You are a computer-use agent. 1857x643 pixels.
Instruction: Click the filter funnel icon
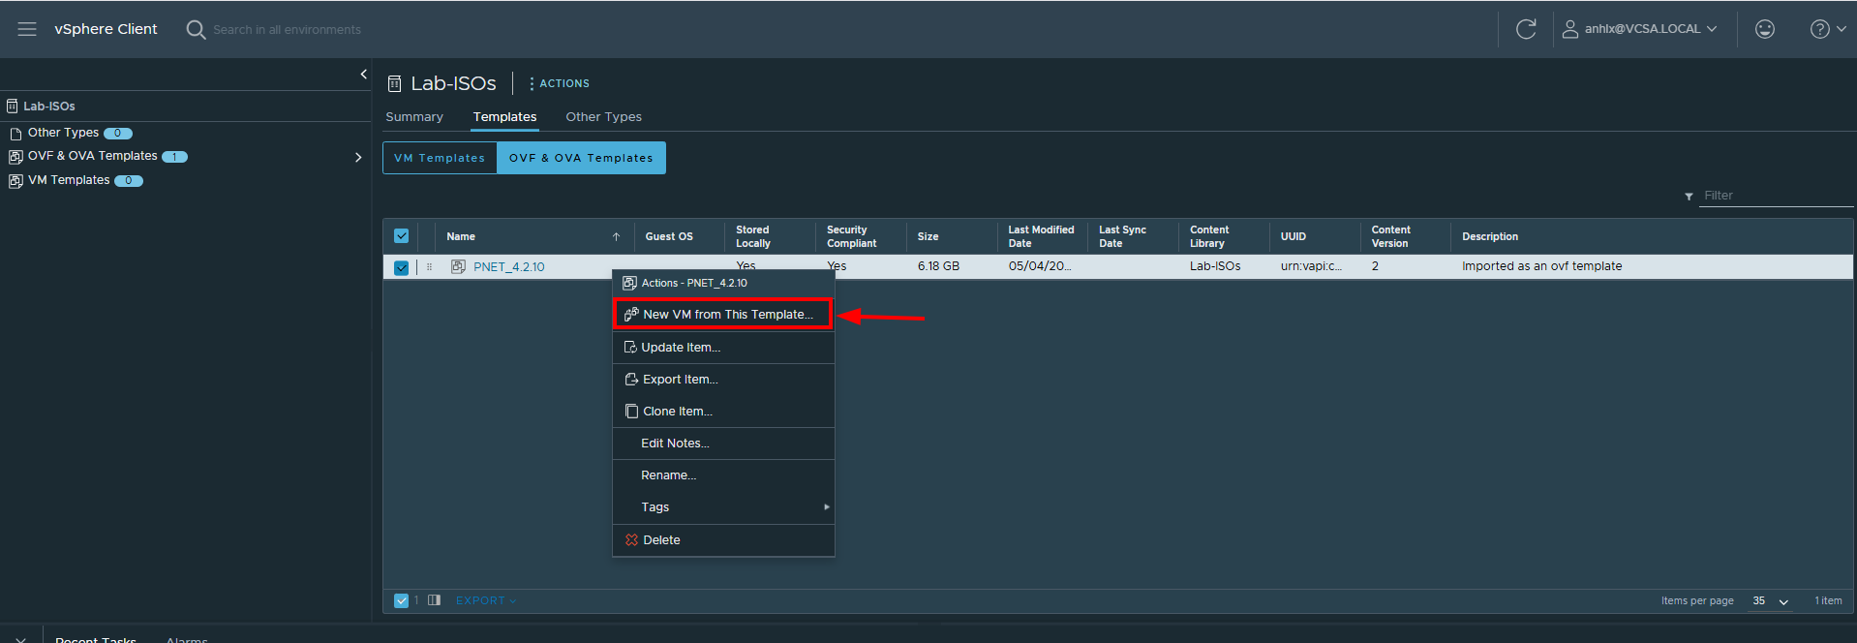pos(1689,197)
